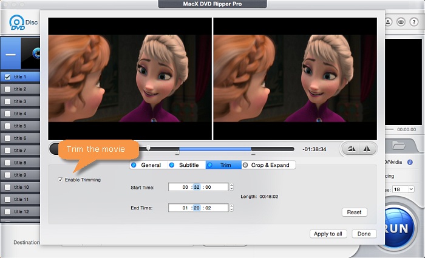Click the DVD Disc icon

point(17,22)
